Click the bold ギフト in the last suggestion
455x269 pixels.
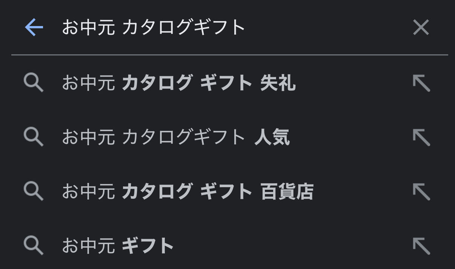point(148,246)
